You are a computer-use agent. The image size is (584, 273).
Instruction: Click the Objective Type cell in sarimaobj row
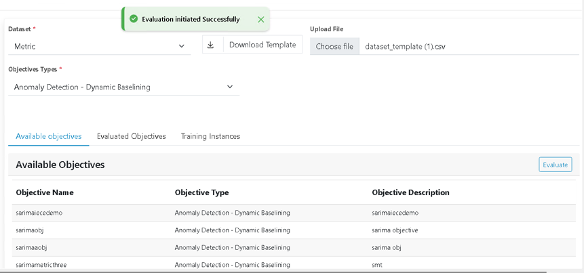[x=233, y=230]
